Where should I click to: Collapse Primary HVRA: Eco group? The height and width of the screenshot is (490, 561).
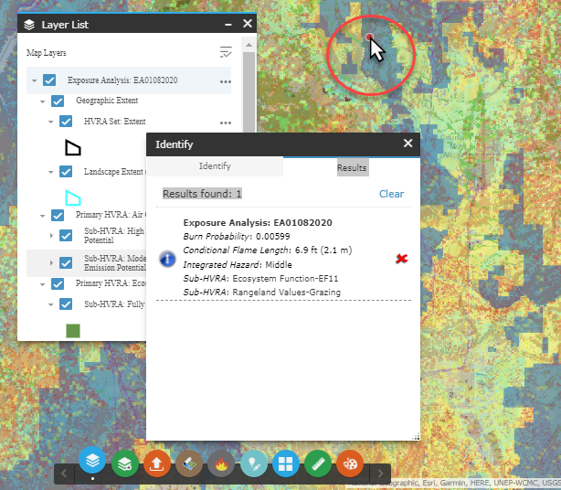pyautogui.click(x=43, y=284)
